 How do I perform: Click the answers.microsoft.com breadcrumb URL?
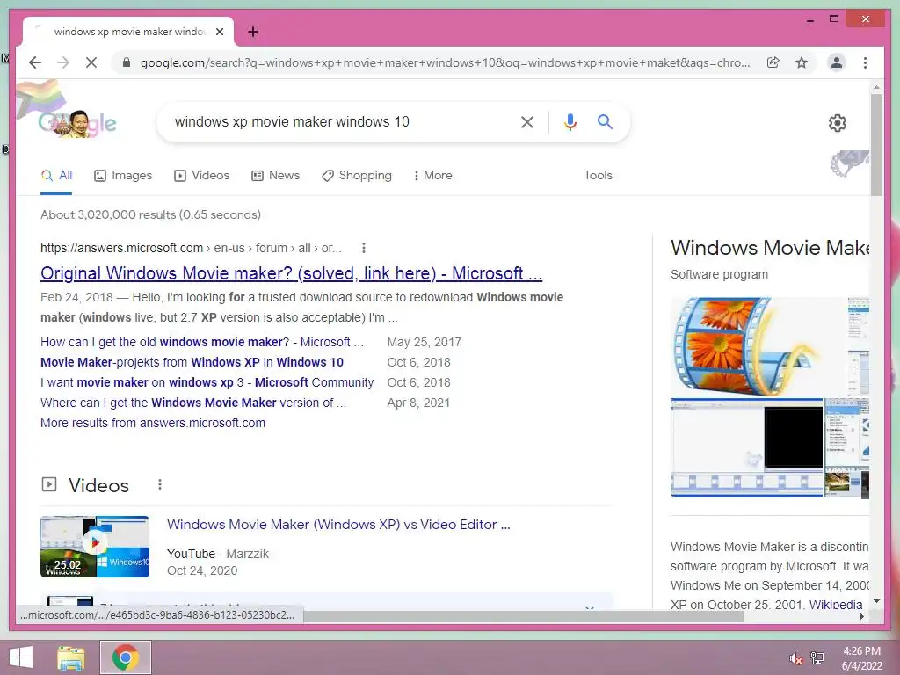(191, 248)
